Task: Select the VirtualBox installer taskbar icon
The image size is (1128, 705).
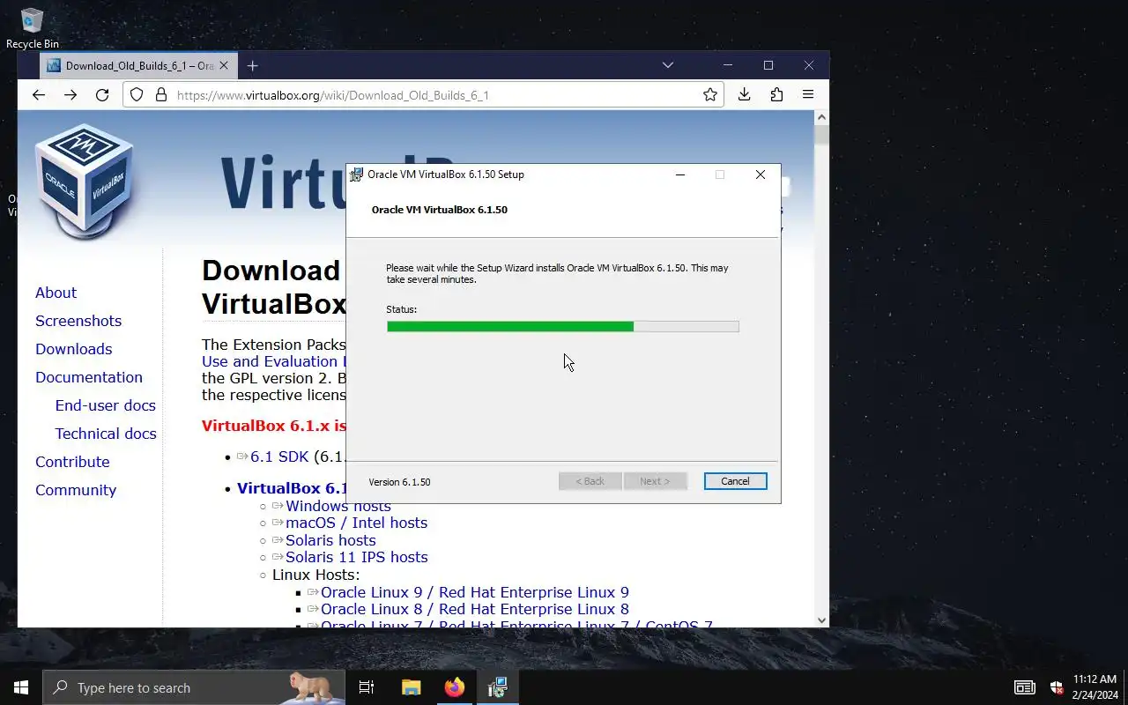Action: 497,687
